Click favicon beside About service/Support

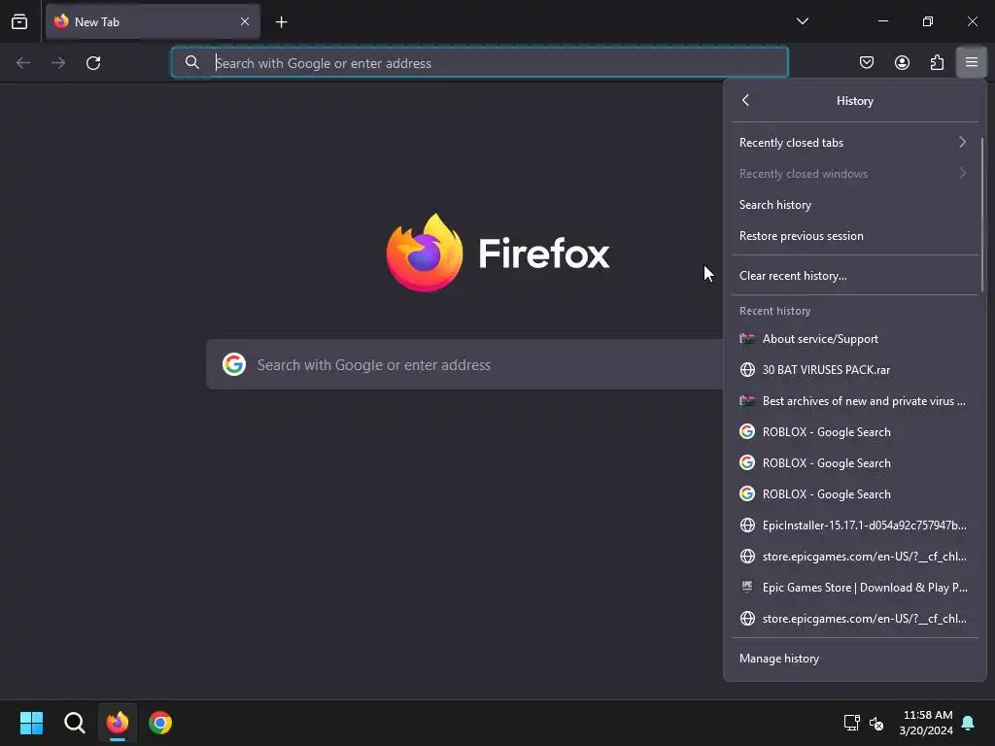click(x=747, y=339)
